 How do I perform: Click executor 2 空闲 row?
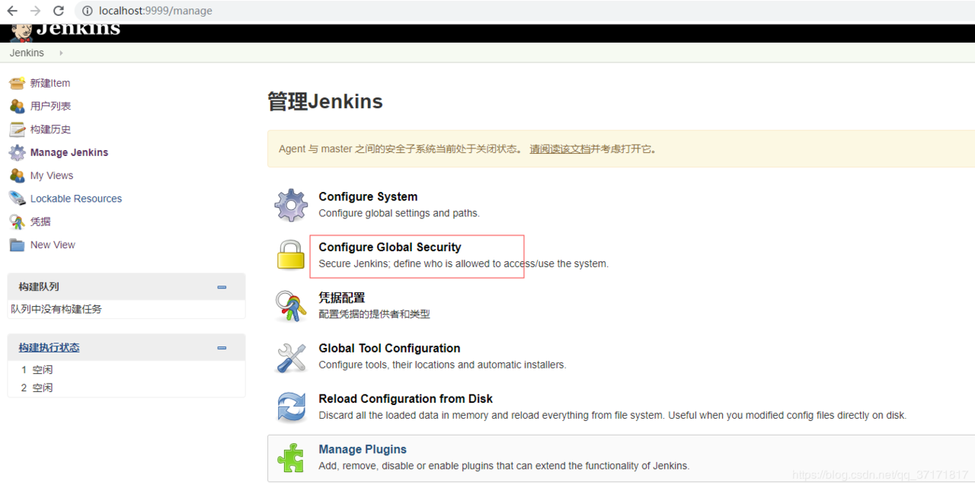[126, 388]
